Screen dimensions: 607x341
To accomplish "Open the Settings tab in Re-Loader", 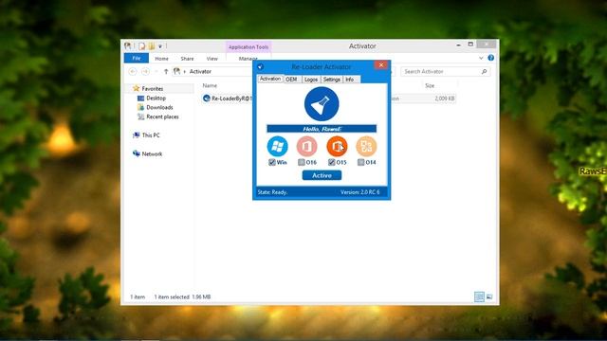I will point(331,80).
